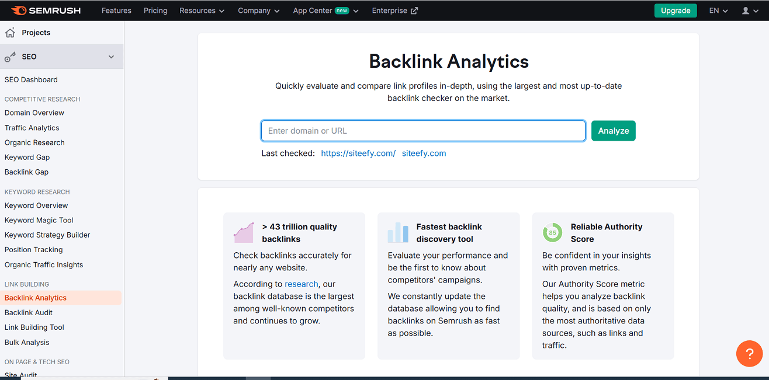Click the Enter domain or URL field
The width and height of the screenshot is (769, 380).
point(423,130)
